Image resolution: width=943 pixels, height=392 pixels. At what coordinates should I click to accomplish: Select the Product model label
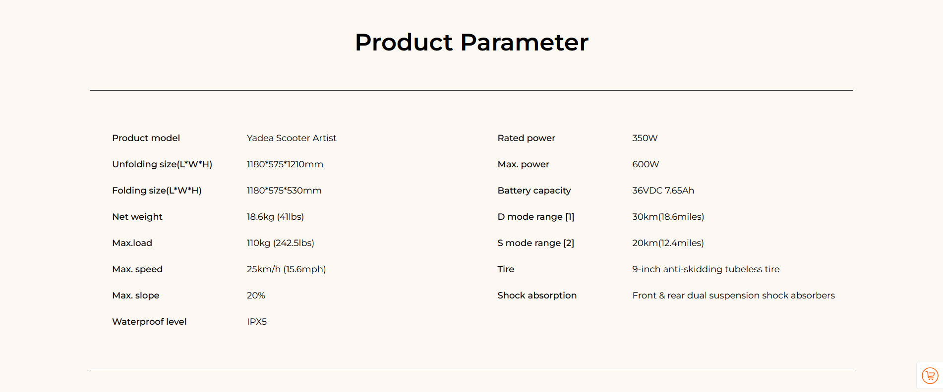tap(146, 138)
